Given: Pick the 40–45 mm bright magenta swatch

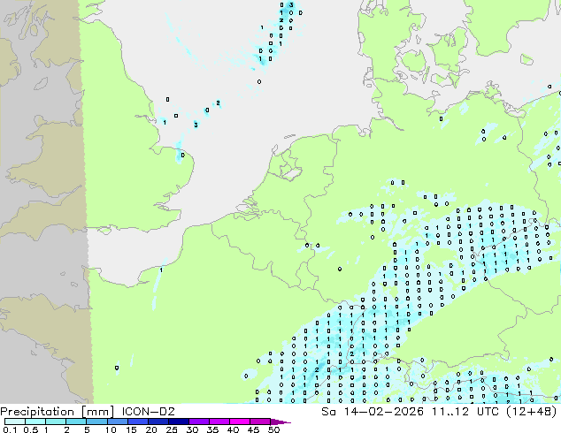Looking at the screenshot, I should [x=240, y=422].
